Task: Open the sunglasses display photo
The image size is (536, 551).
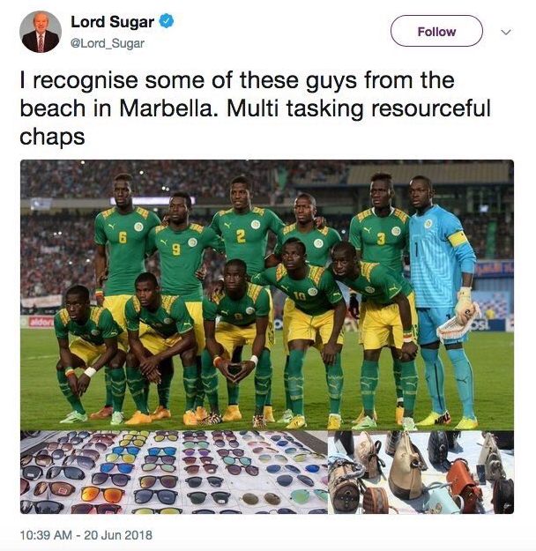Action: (173, 472)
